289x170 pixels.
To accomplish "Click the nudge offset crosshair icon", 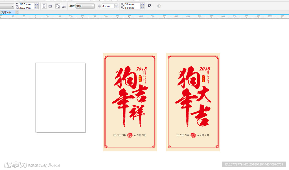I will [99, 6].
